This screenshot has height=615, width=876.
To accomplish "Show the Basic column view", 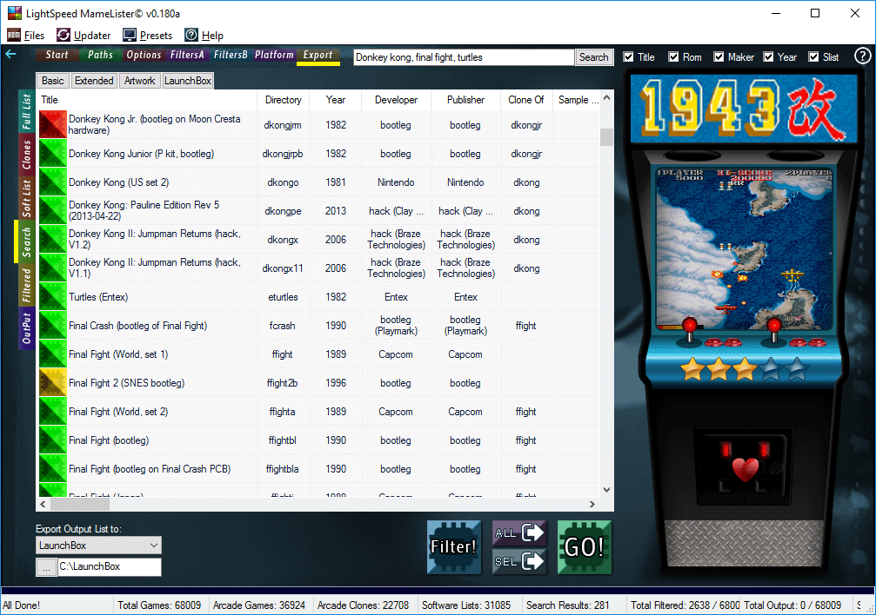I will (x=52, y=81).
